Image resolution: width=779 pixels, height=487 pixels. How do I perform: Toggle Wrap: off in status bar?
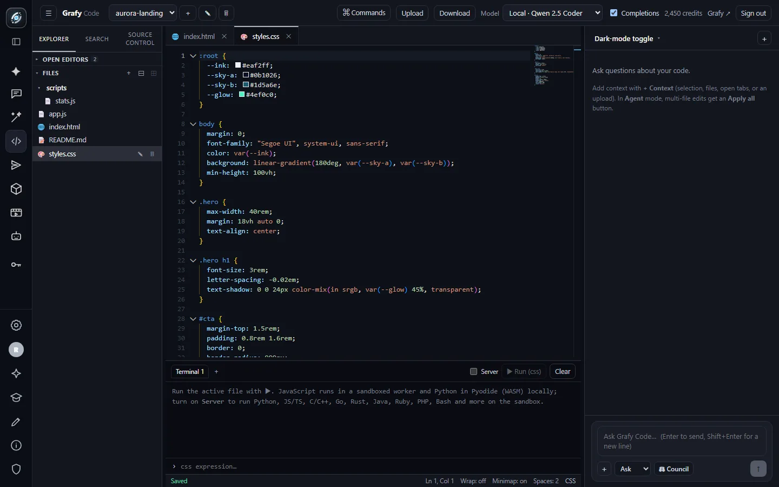click(x=473, y=481)
